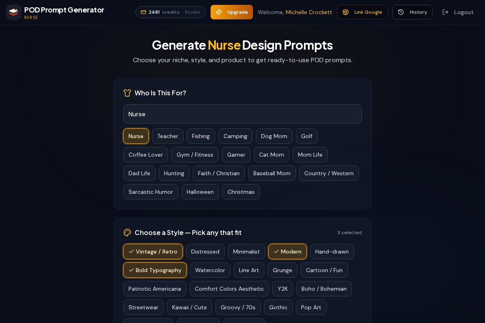485x323 pixels.
Task: Uncheck the Vintage / Retro style
Action: pos(153,252)
